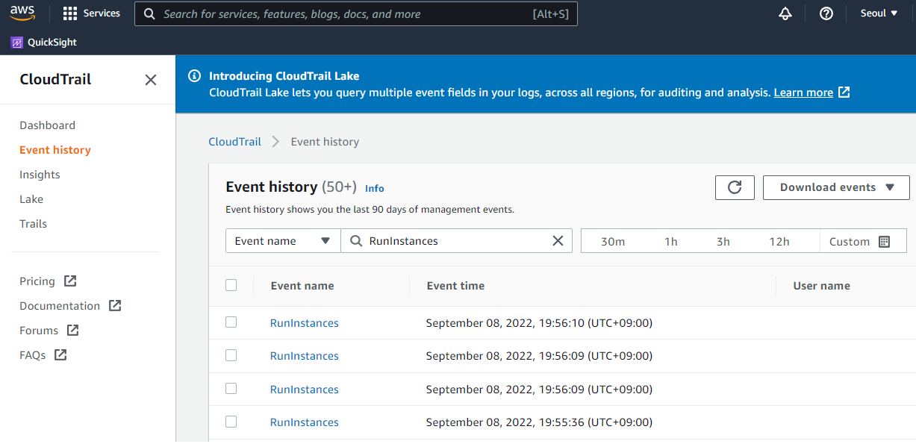Click the User name column header

click(822, 286)
